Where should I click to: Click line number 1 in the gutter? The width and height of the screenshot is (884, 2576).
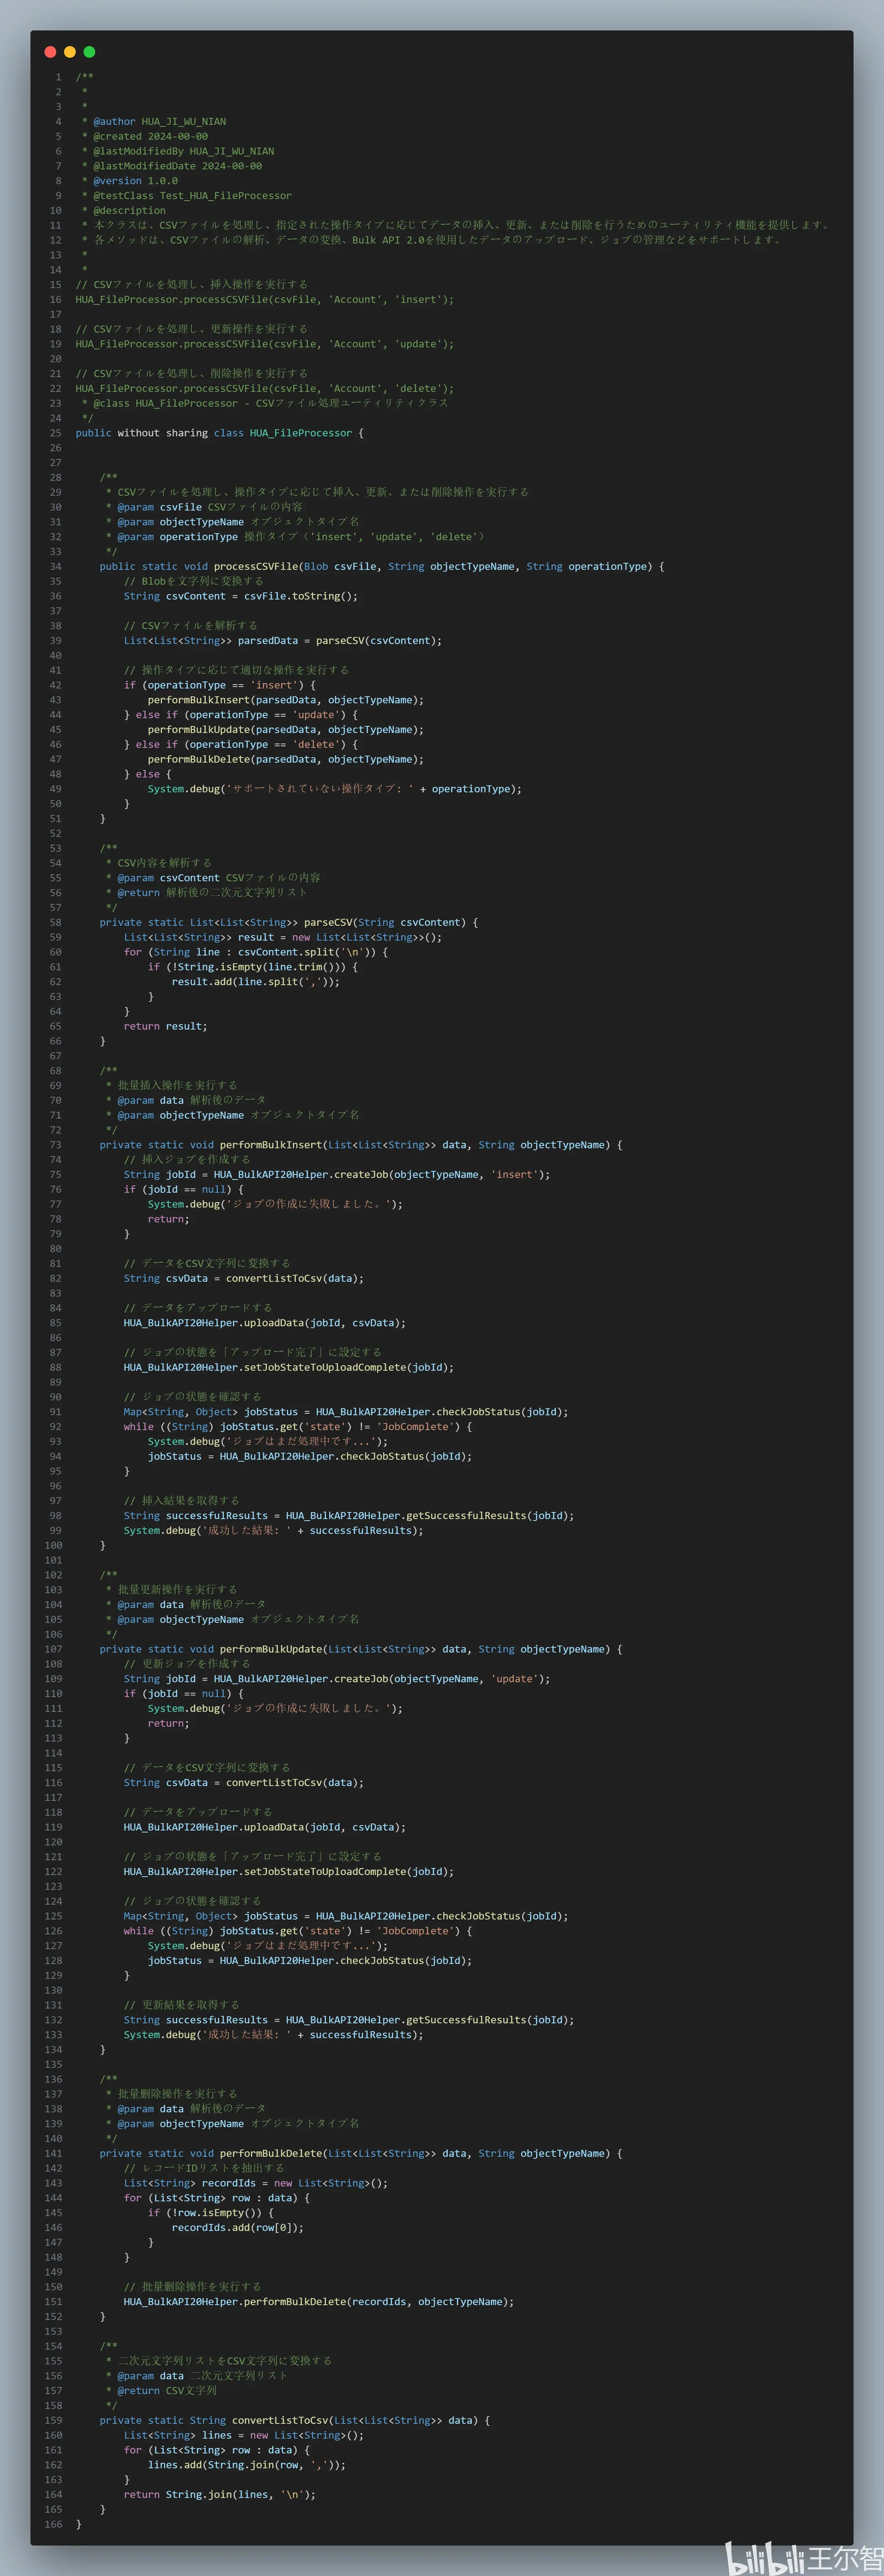pos(58,77)
